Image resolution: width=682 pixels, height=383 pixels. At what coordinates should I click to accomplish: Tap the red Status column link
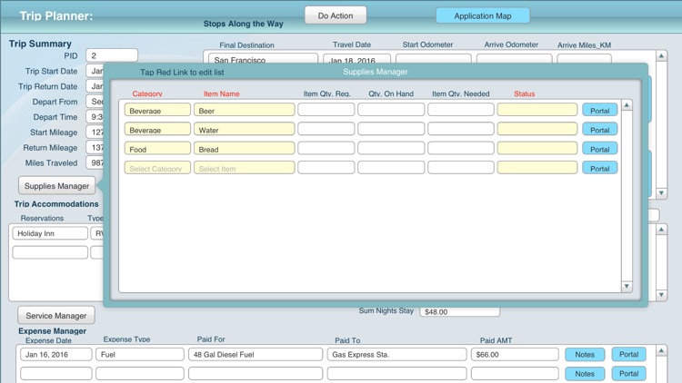click(524, 93)
